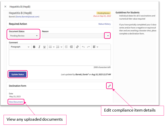
Task: Undo last edit in comment editor
Action: pyautogui.click(x=83, y=47)
